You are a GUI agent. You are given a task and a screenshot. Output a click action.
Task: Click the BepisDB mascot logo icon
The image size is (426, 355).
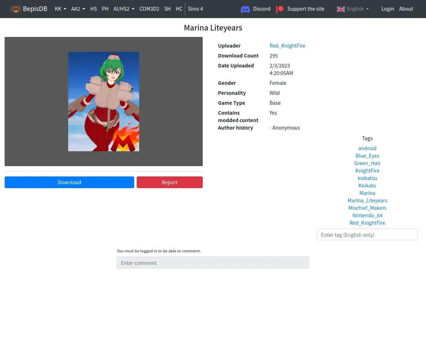[16, 9]
